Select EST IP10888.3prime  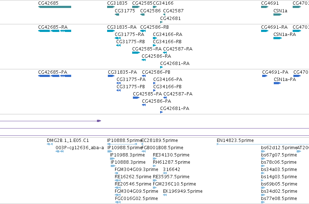(113, 166)
